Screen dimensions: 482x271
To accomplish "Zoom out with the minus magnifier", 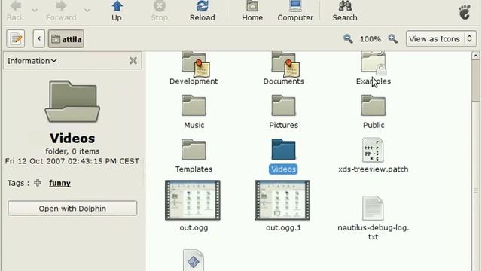I will tap(348, 38).
